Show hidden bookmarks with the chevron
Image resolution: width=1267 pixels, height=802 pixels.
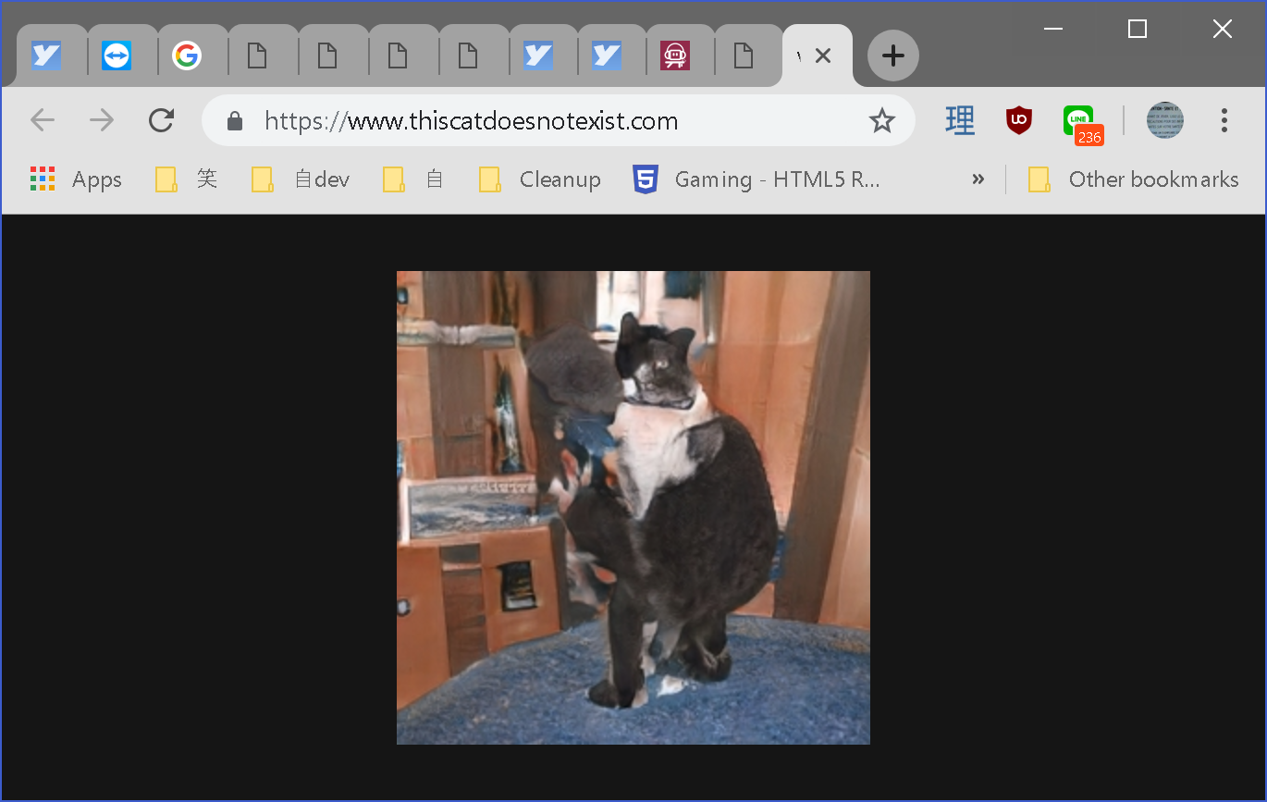point(978,179)
